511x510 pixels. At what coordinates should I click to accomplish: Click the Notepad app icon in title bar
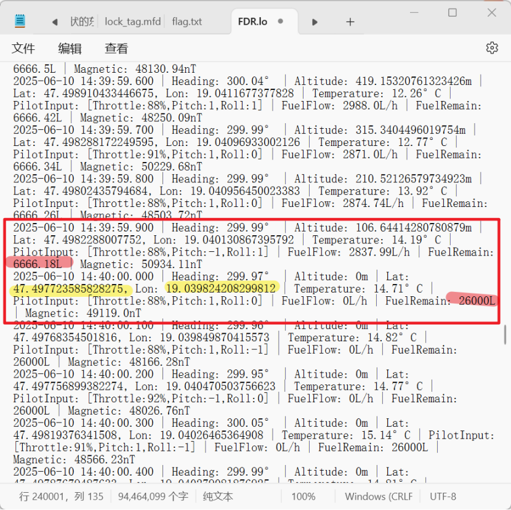point(20,22)
